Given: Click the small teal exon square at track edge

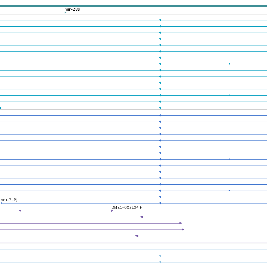Looking at the screenshot, I should 1,108.
